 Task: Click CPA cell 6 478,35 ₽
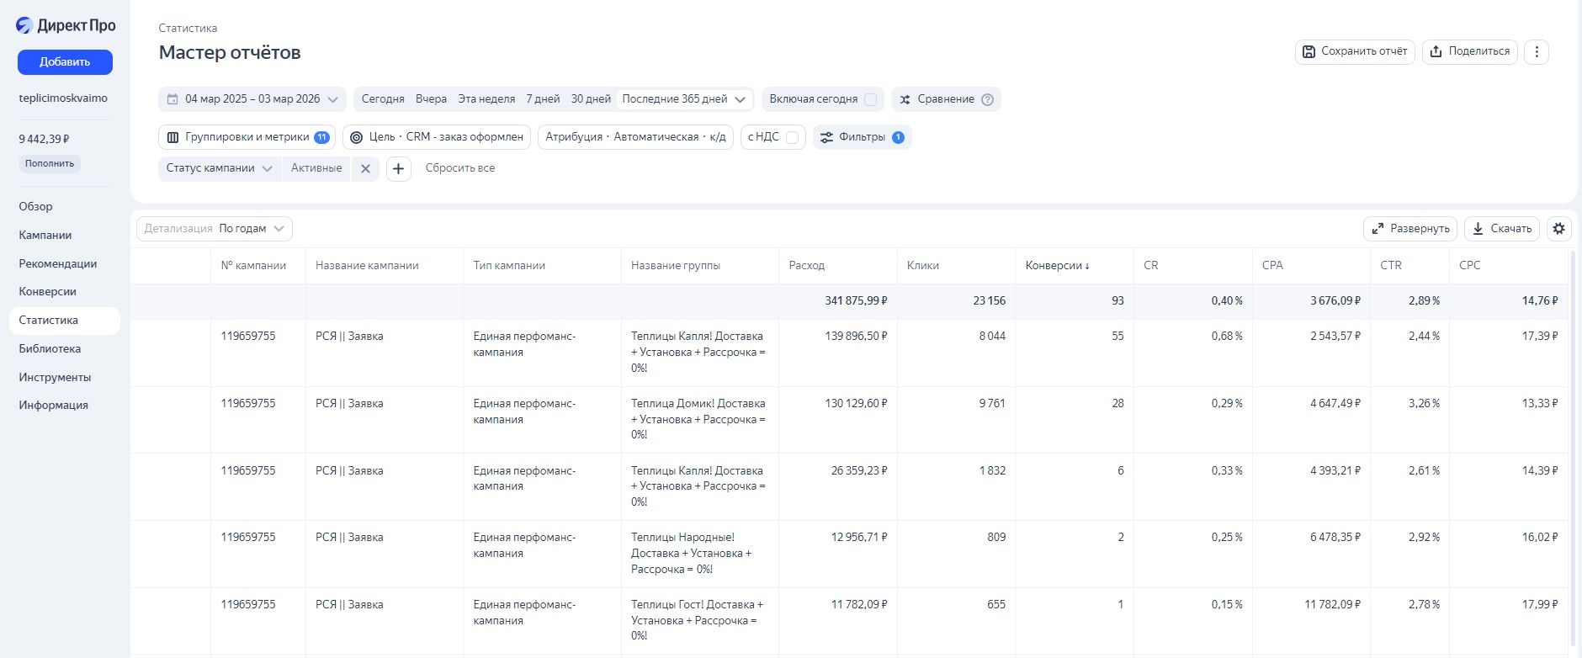[1335, 538]
